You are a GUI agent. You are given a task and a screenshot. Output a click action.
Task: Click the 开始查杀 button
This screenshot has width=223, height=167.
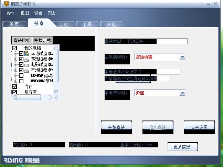pyautogui.click(x=116, y=126)
